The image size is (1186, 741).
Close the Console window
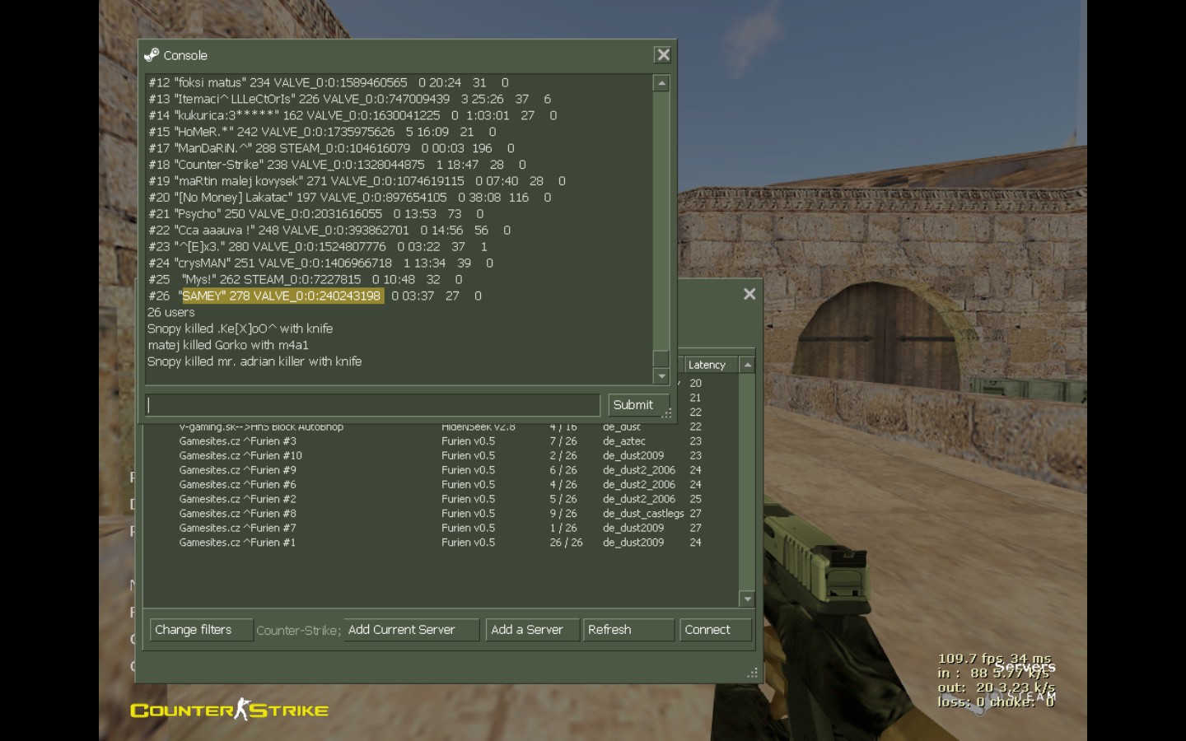click(x=663, y=55)
